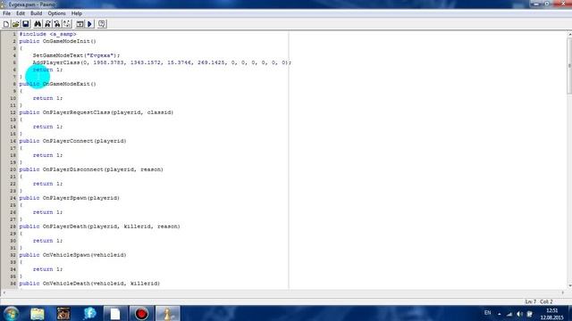Click the horizontal scrollbar right arrow
572x321 pixels.
(x=563, y=292)
